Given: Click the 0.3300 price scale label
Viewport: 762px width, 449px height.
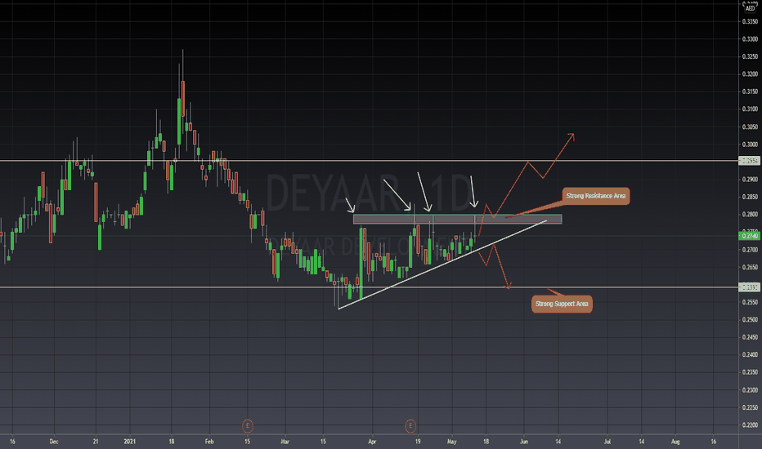Looking at the screenshot, I should click(x=750, y=39).
